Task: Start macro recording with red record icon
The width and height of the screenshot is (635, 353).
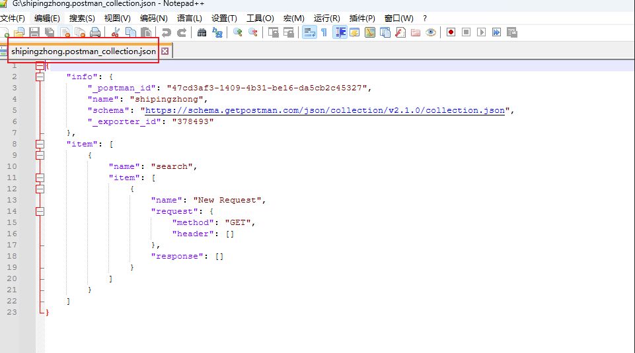Action: (x=451, y=32)
